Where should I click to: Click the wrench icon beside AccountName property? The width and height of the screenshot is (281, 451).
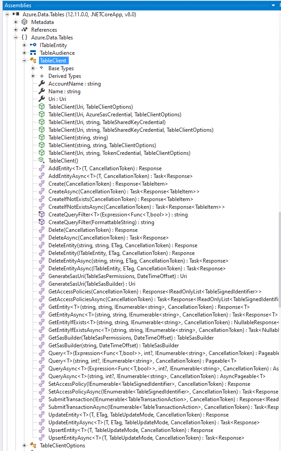[42, 84]
